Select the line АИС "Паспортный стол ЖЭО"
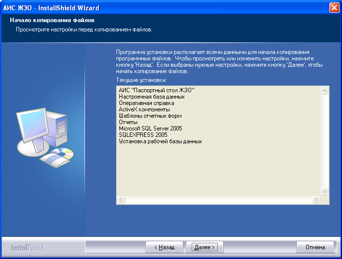342x259 pixels. coord(156,90)
